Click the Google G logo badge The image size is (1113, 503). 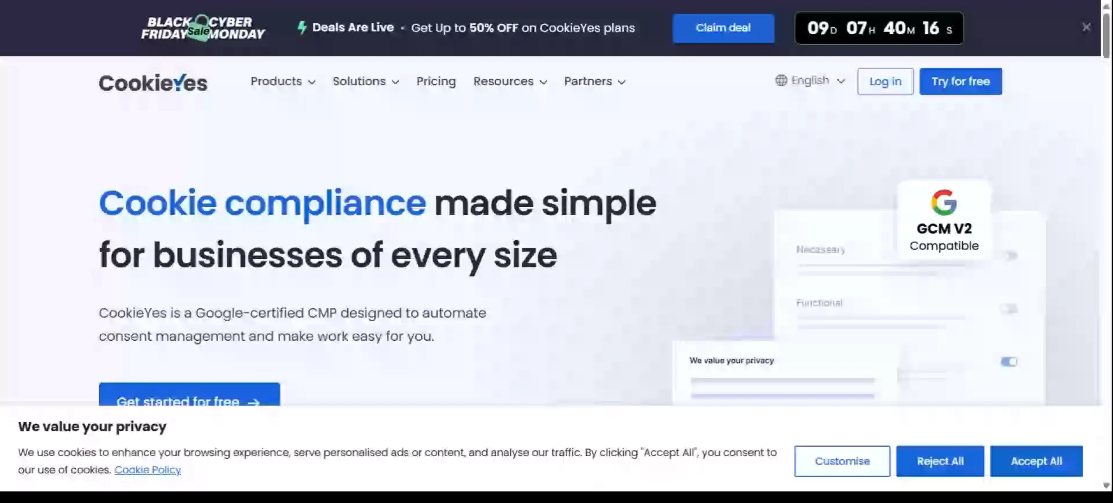944,203
